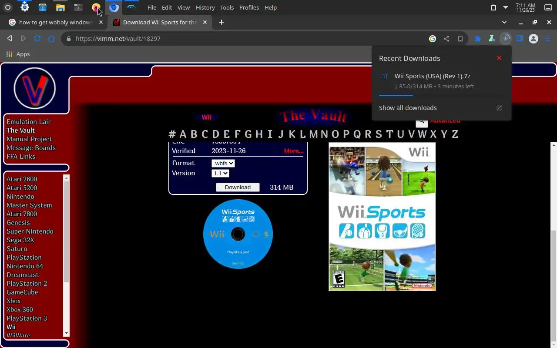This screenshot has width=557, height=348.
Task: Open Emulation Lair link
Action: click(29, 122)
